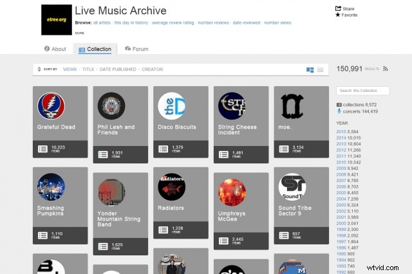Viewport: 412px width, 274px height.
Task: Click the Collection tab icon
Action: pyautogui.click(x=82, y=50)
